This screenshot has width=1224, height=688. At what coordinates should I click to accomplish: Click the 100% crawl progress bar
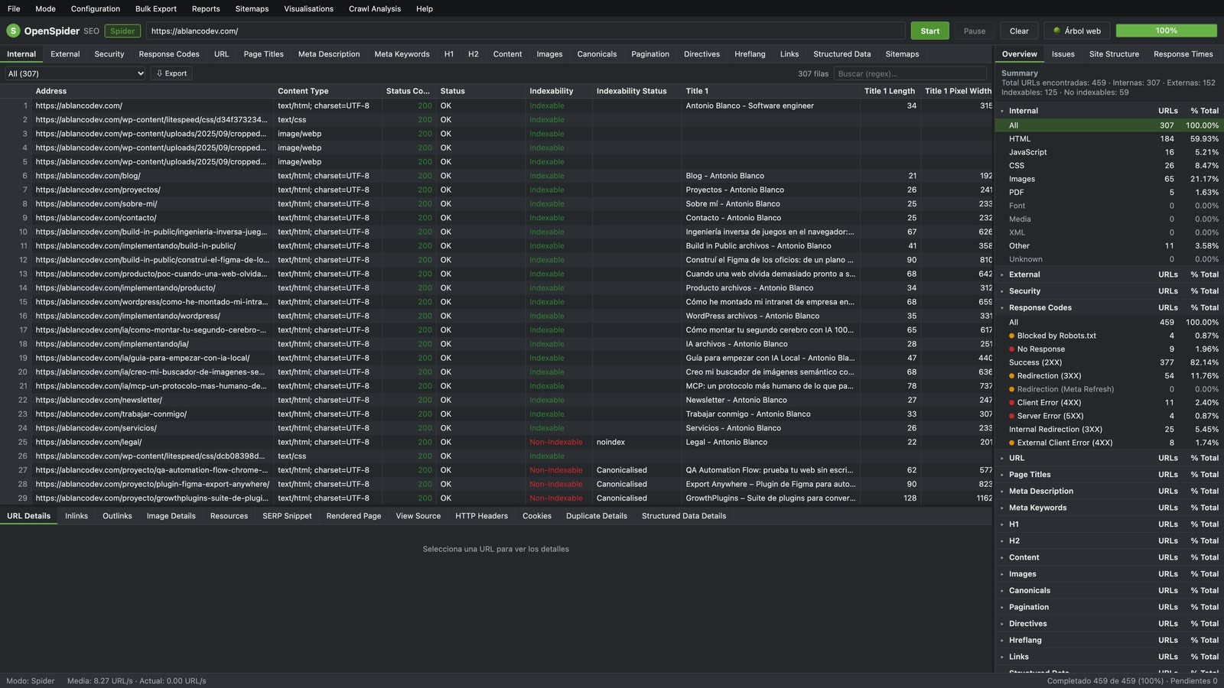(x=1166, y=31)
